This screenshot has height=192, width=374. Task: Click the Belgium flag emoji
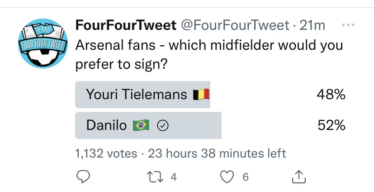pyautogui.click(x=201, y=94)
